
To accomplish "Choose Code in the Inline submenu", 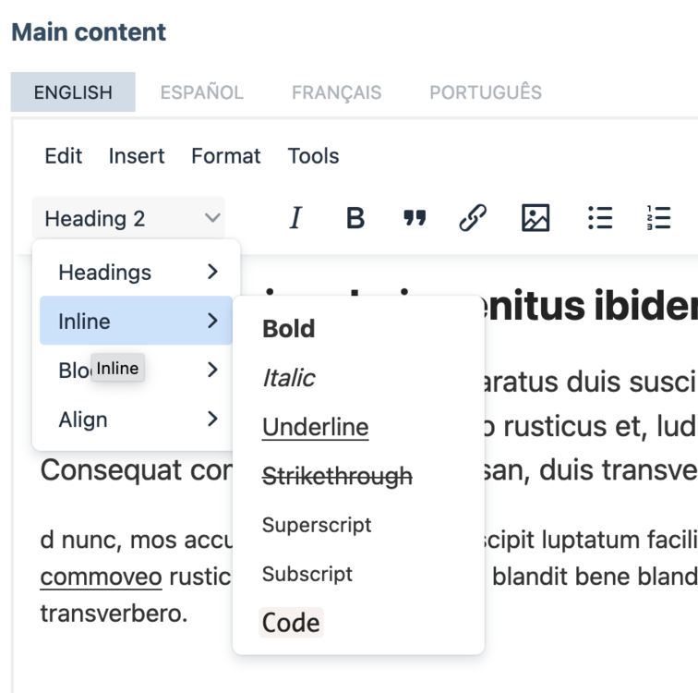I will [x=291, y=623].
